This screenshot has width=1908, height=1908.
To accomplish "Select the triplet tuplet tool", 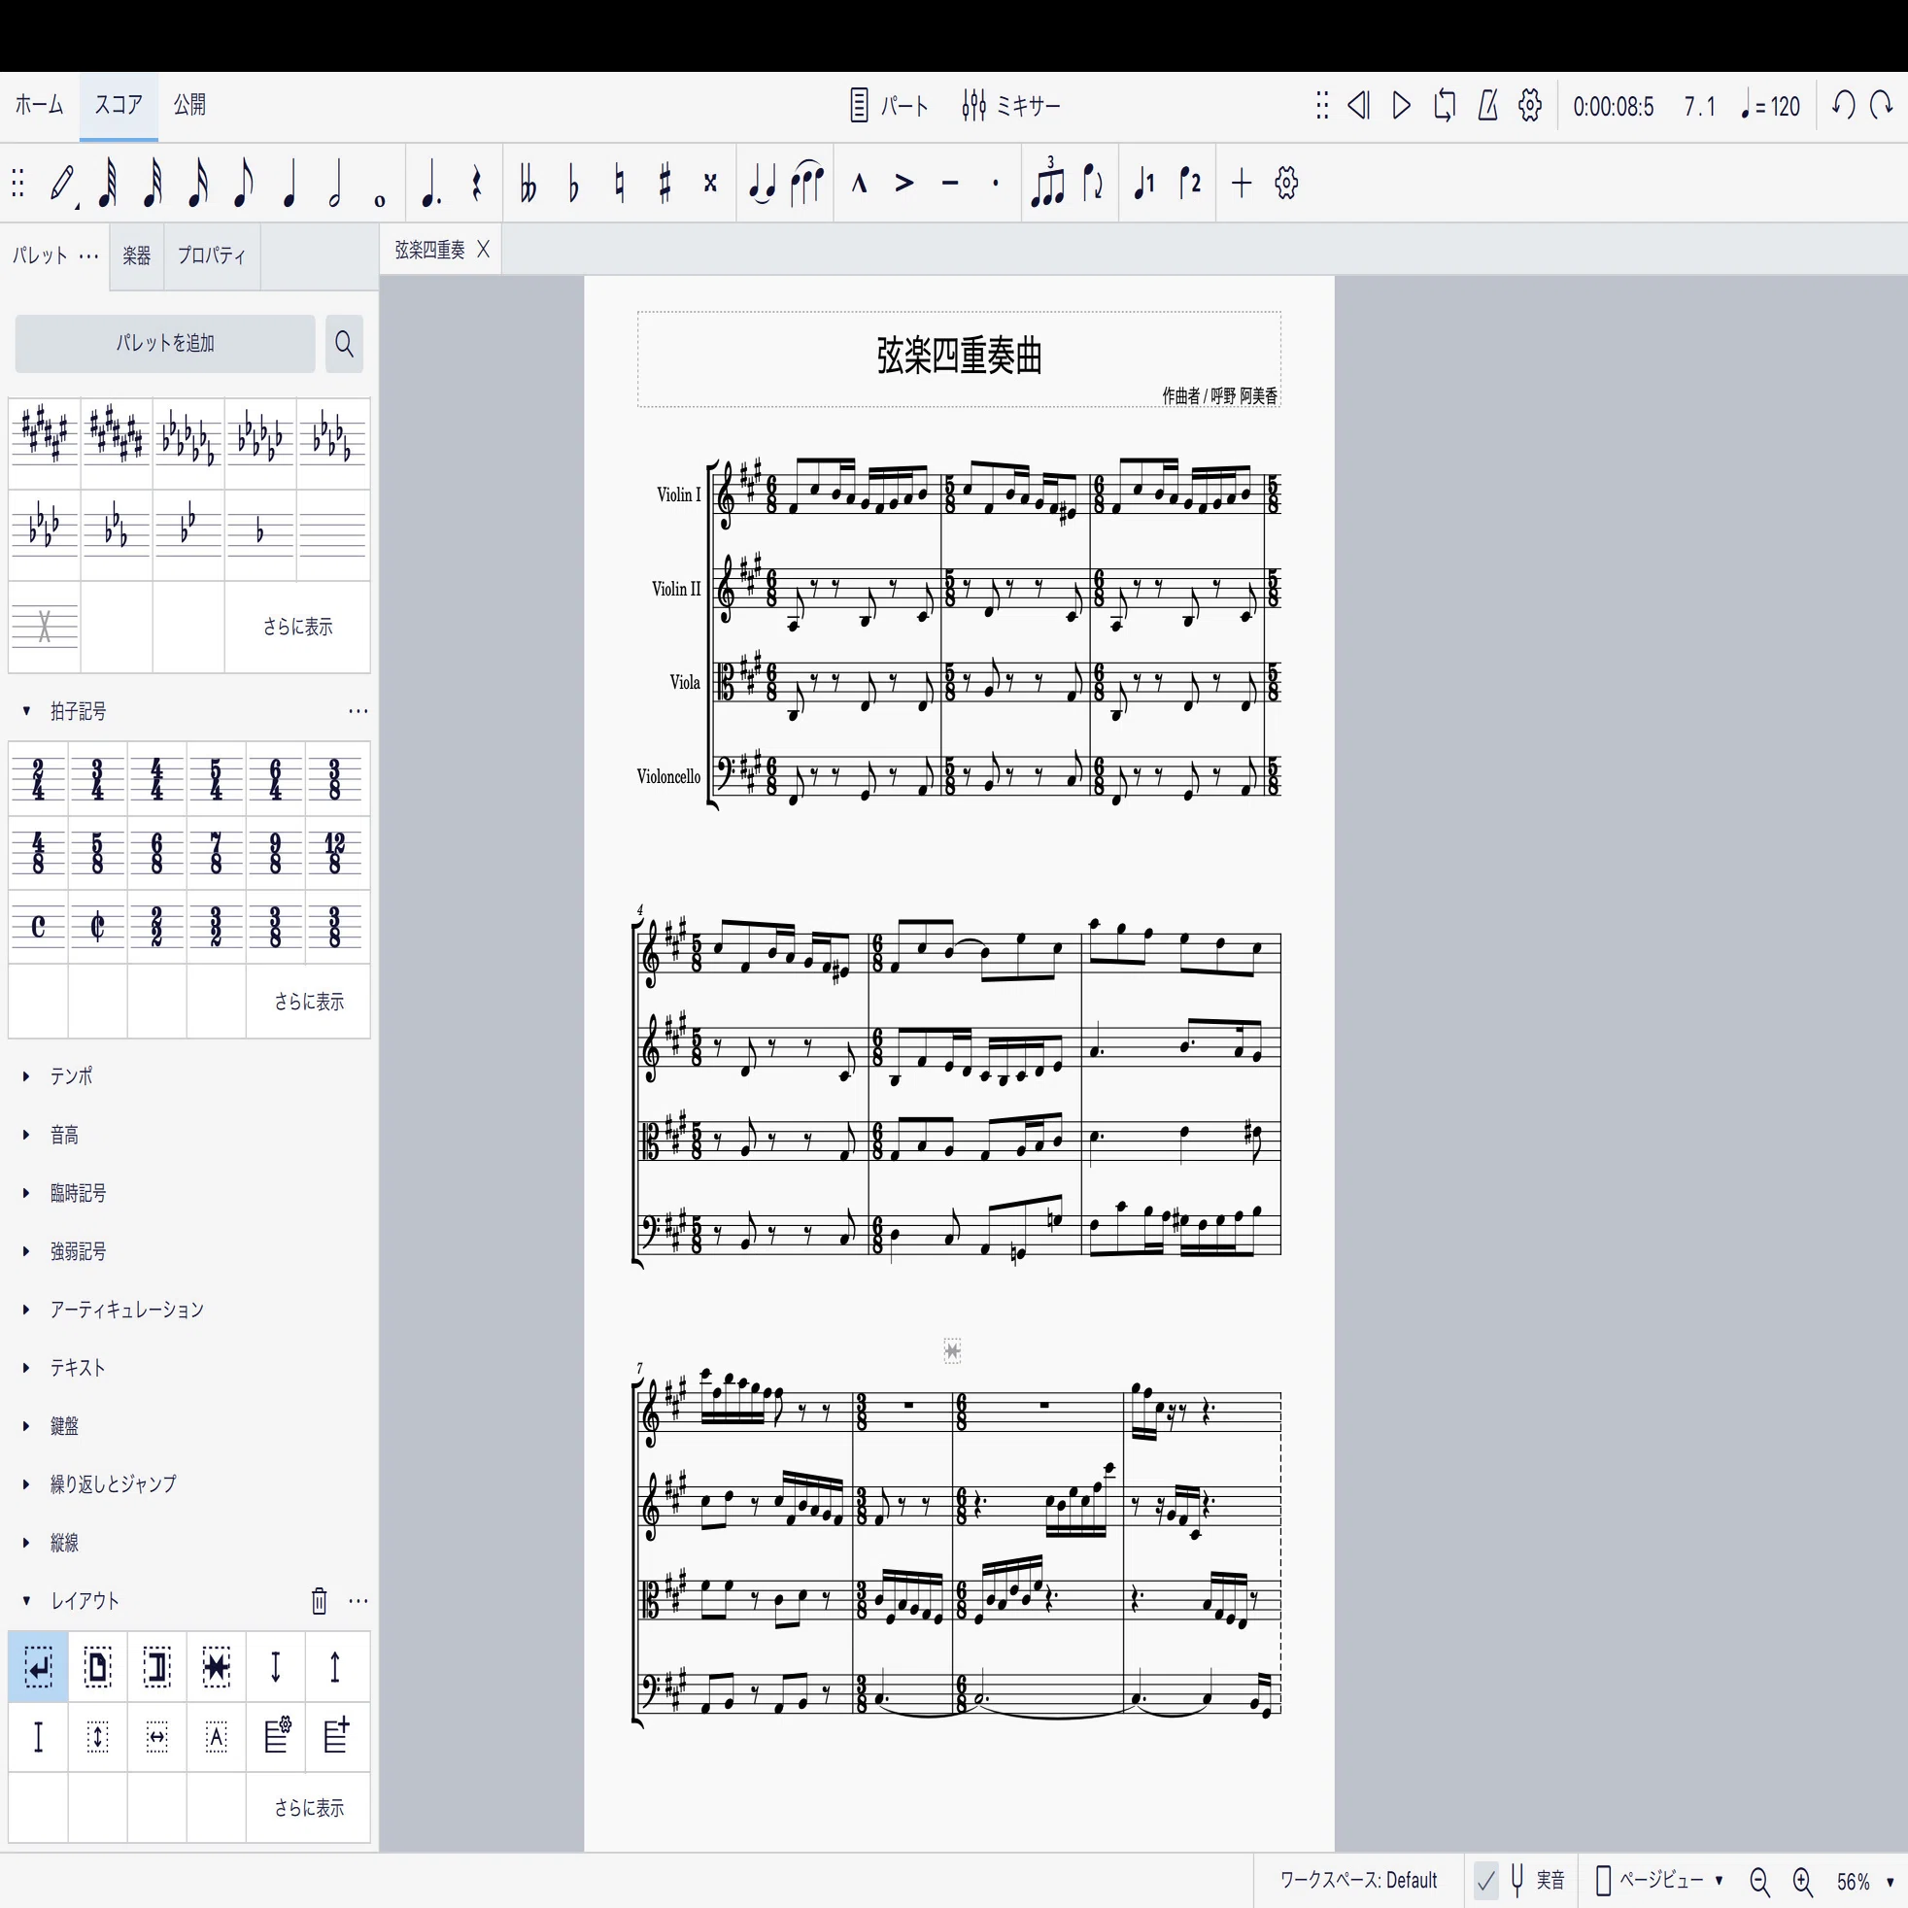I will (x=1048, y=183).
